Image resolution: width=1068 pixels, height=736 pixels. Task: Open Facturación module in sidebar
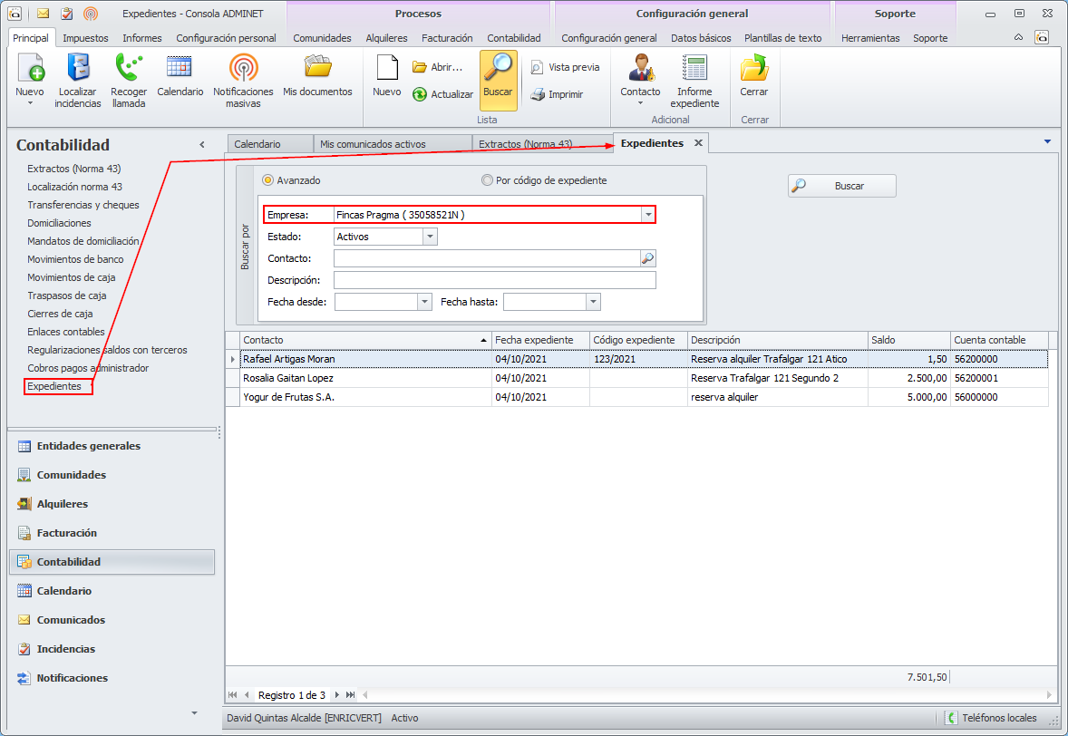pyautogui.click(x=112, y=532)
